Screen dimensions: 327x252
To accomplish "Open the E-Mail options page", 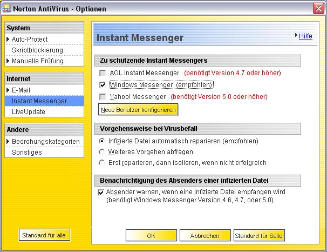I will pyautogui.click(x=21, y=90).
